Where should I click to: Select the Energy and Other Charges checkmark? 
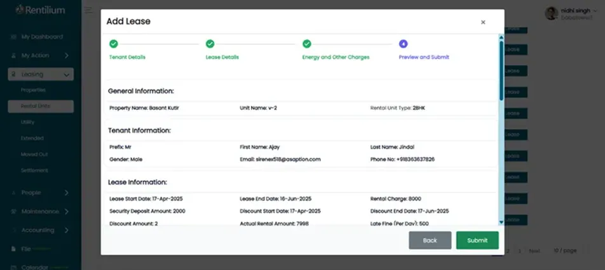click(307, 44)
